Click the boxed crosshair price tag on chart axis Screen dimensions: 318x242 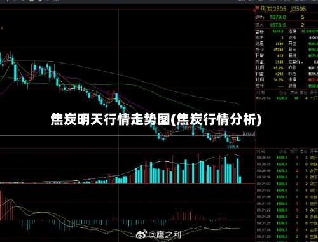point(249,133)
